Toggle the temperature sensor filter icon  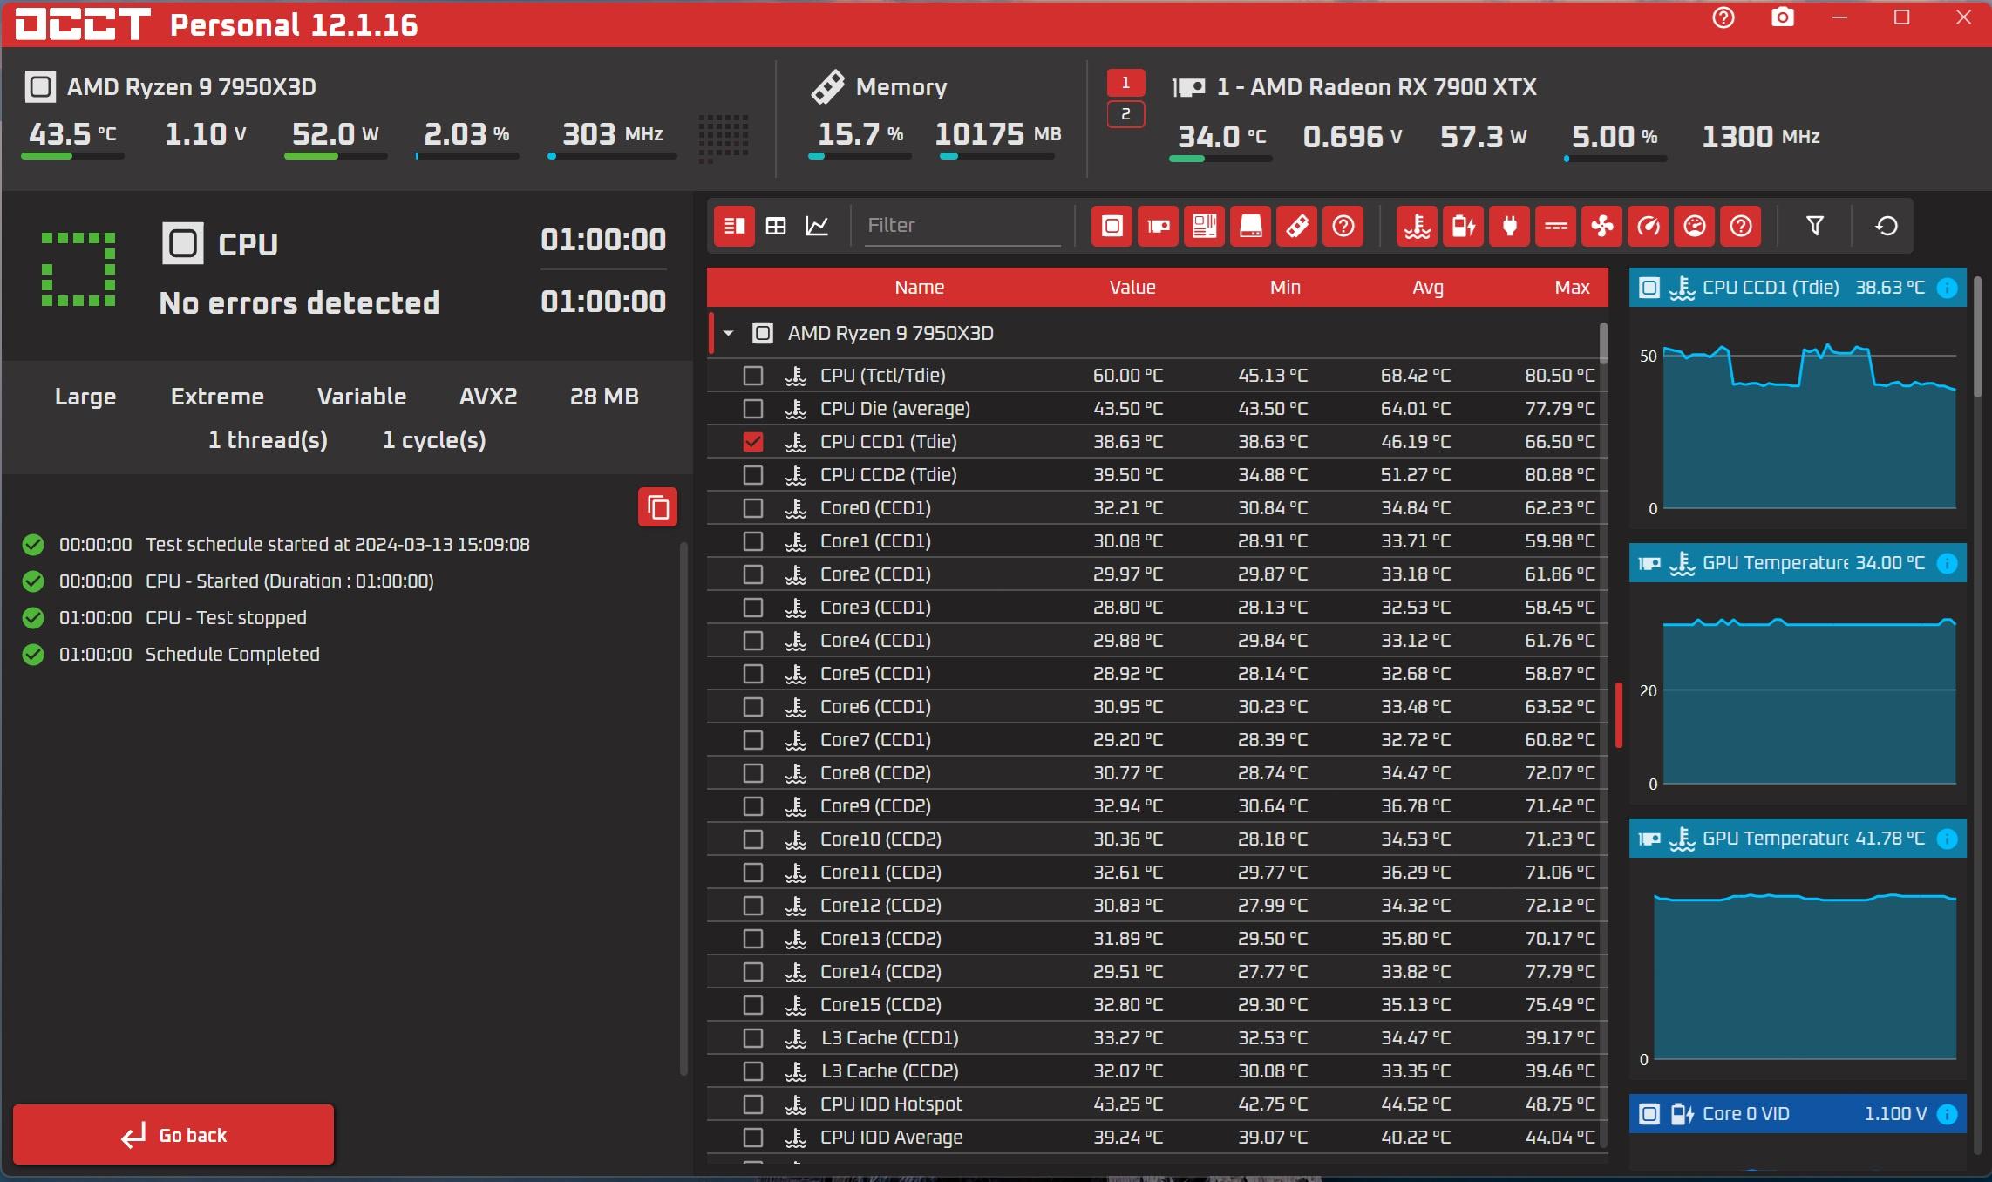click(x=1417, y=227)
